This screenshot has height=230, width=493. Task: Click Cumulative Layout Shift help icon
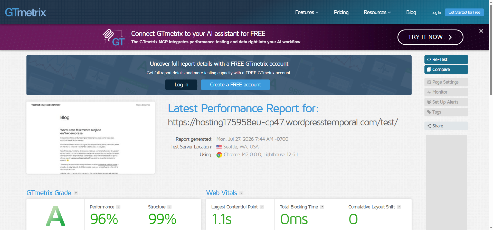[x=399, y=207]
